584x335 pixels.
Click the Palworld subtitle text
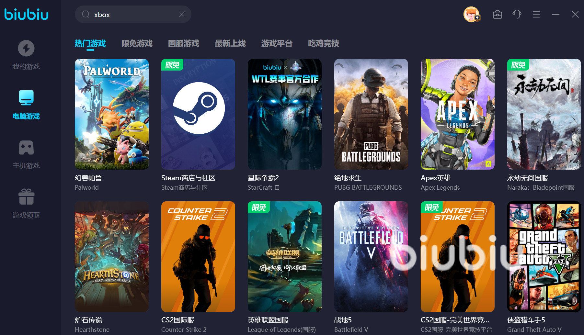(87, 187)
